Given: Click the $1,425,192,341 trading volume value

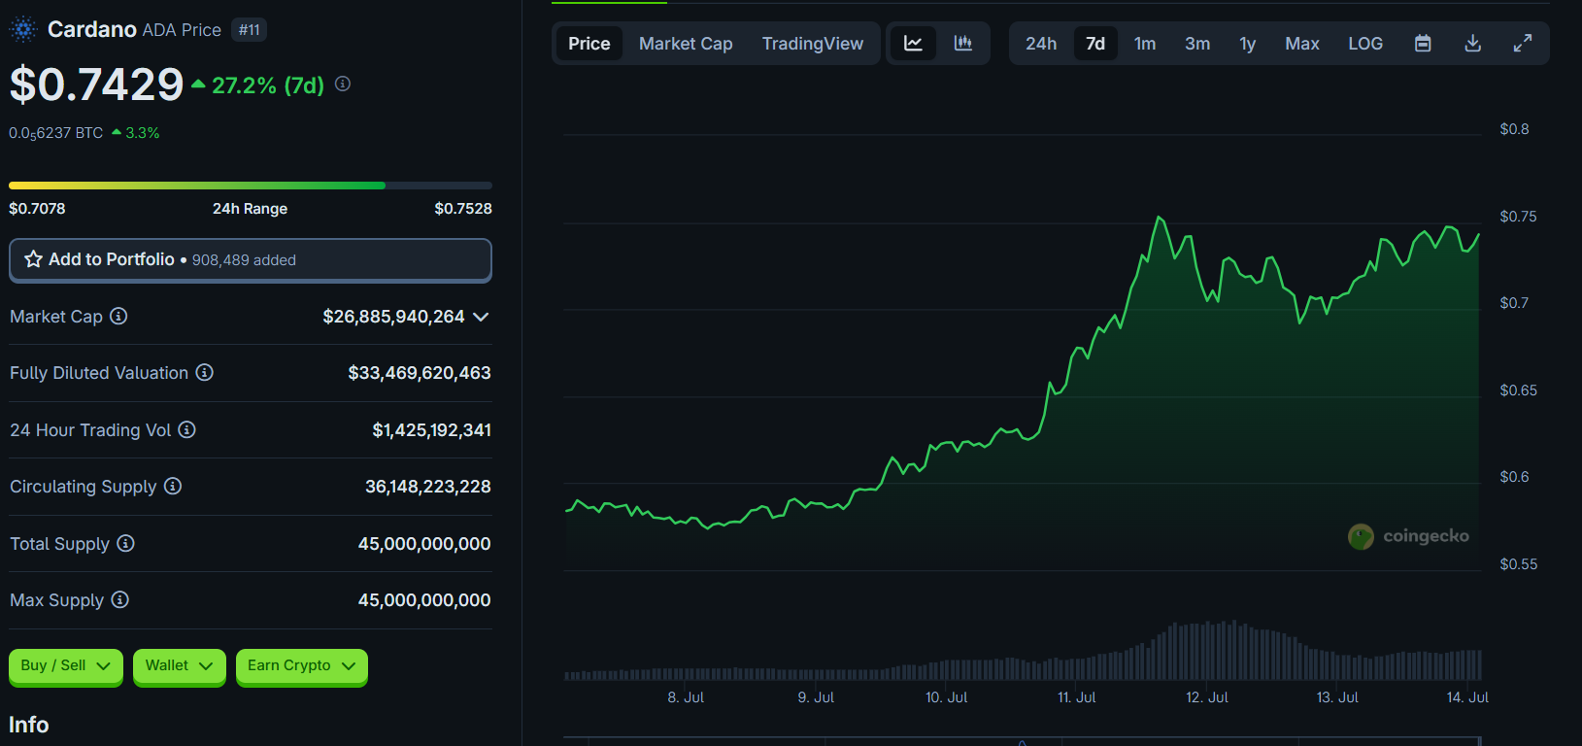Looking at the screenshot, I should (x=432, y=430).
